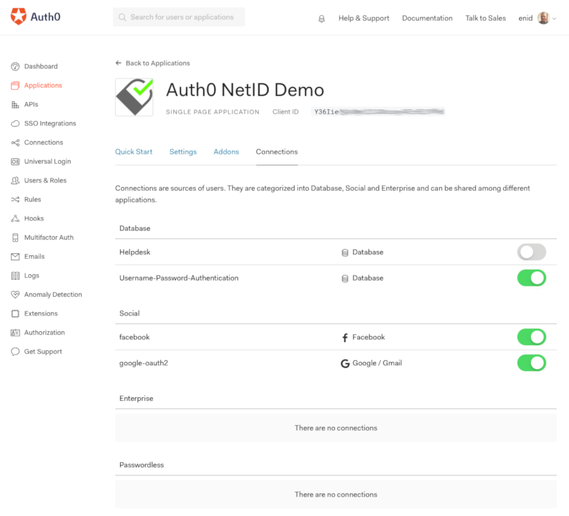Click the Helpdesk connection name
Viewport: 569px width, 516px height.
pos(134,252)
